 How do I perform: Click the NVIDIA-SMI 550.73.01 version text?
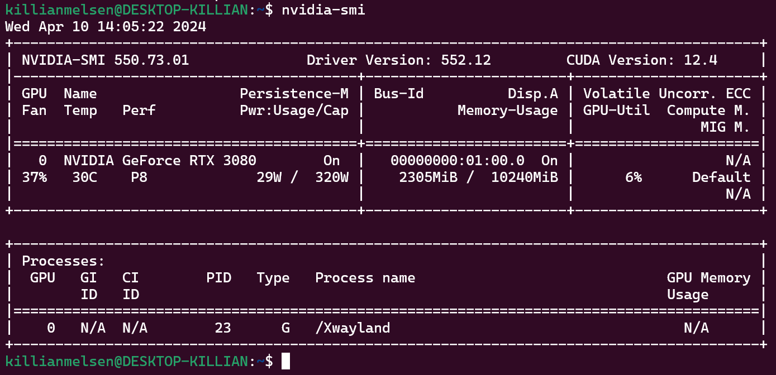click(105, 60)
